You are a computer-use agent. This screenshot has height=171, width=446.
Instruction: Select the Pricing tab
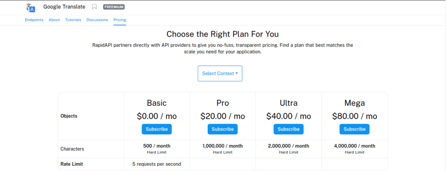120,20
